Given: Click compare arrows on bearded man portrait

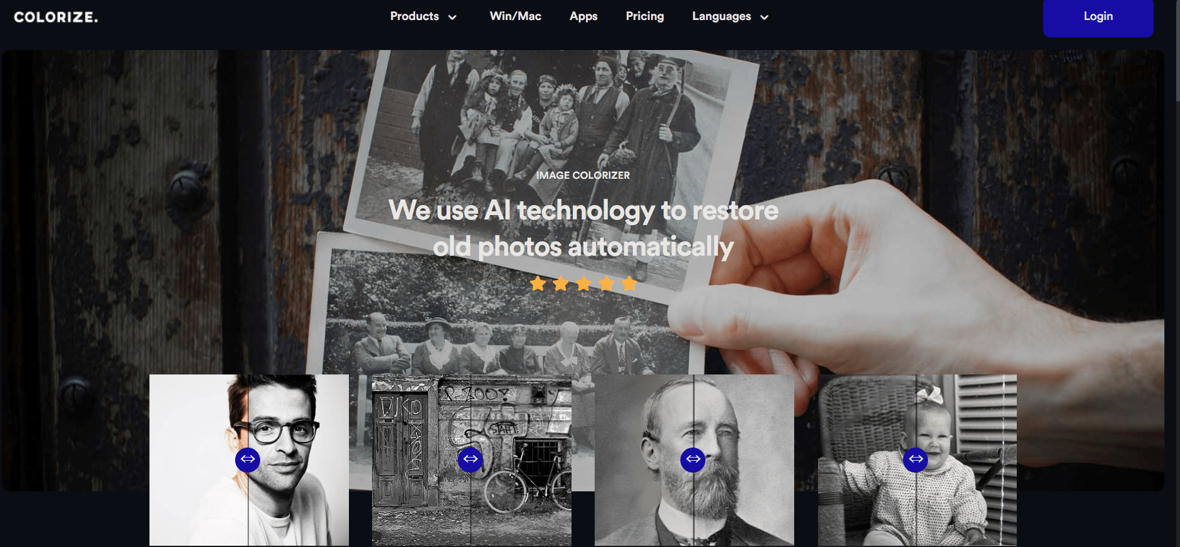Looking at the screenshot, I should pos(693,459).
